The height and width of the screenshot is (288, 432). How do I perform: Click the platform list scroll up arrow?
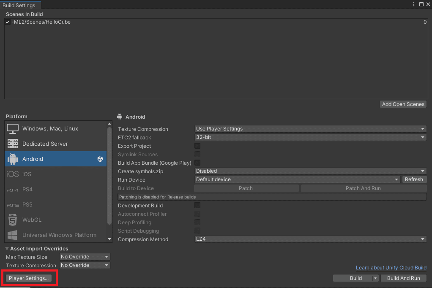(109, 124)
